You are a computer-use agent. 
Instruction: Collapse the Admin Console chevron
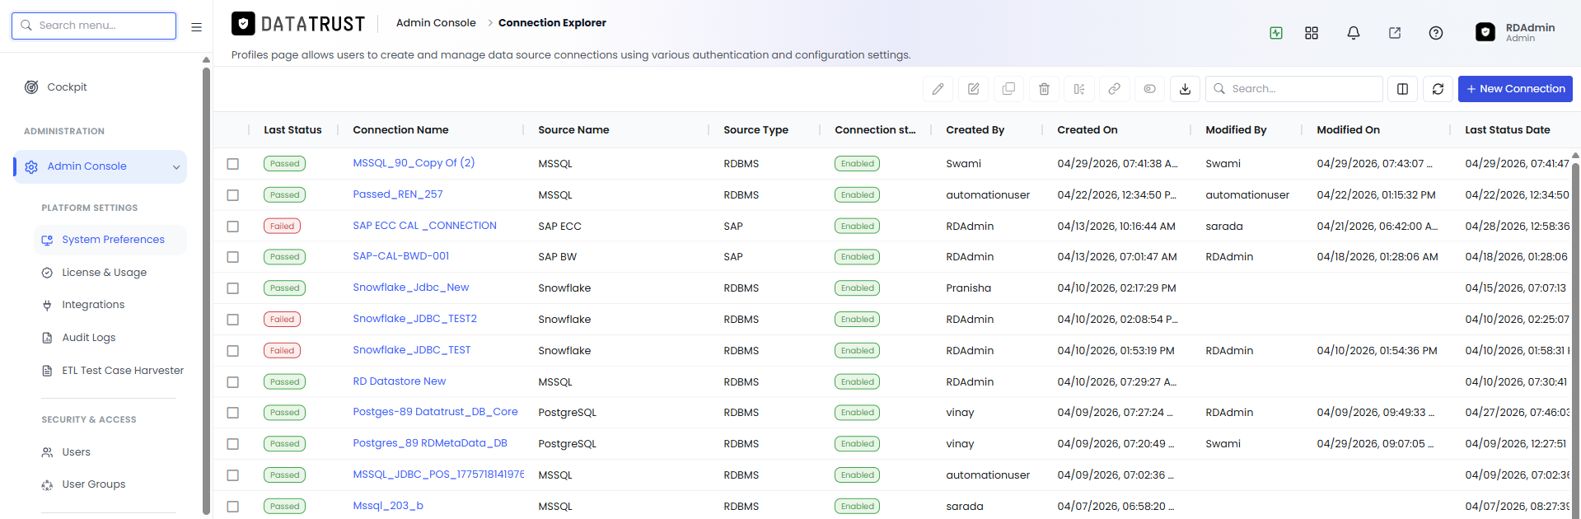pyautogui.click(x=176, y=167)
